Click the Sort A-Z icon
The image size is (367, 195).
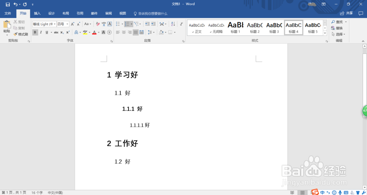173,24
